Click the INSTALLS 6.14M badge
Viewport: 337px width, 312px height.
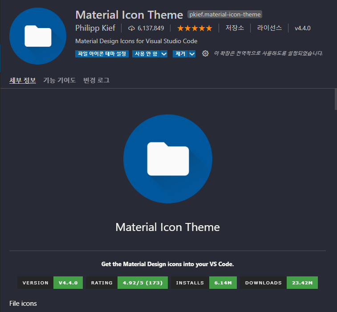pyautogui.click(x=204, y=283)
